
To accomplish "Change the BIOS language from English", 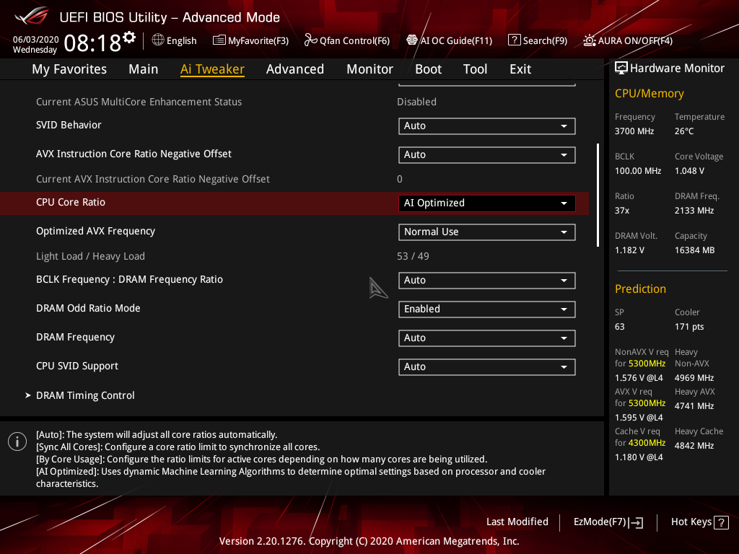I will [174, 40].
